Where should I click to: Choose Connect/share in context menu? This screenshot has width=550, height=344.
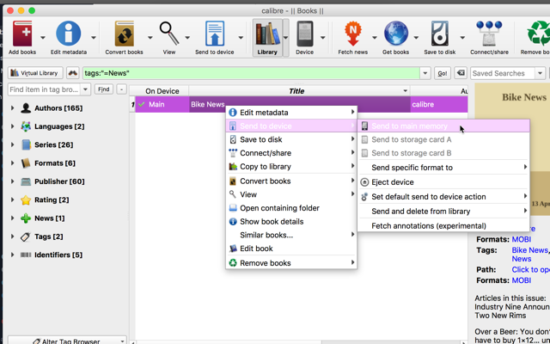pos(291,153)
